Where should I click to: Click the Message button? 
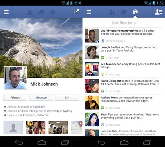tap(41, 97)
